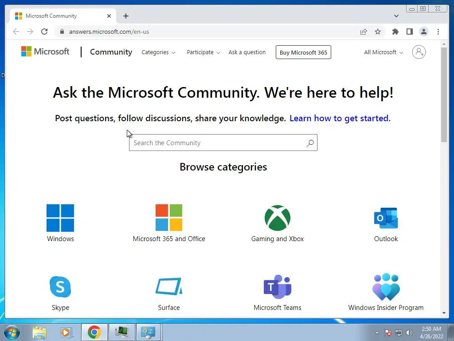Expand the Categories dropdown

coord(158,52)
